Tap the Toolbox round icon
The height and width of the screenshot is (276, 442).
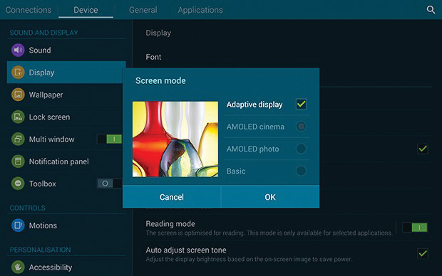coord(18,184)
